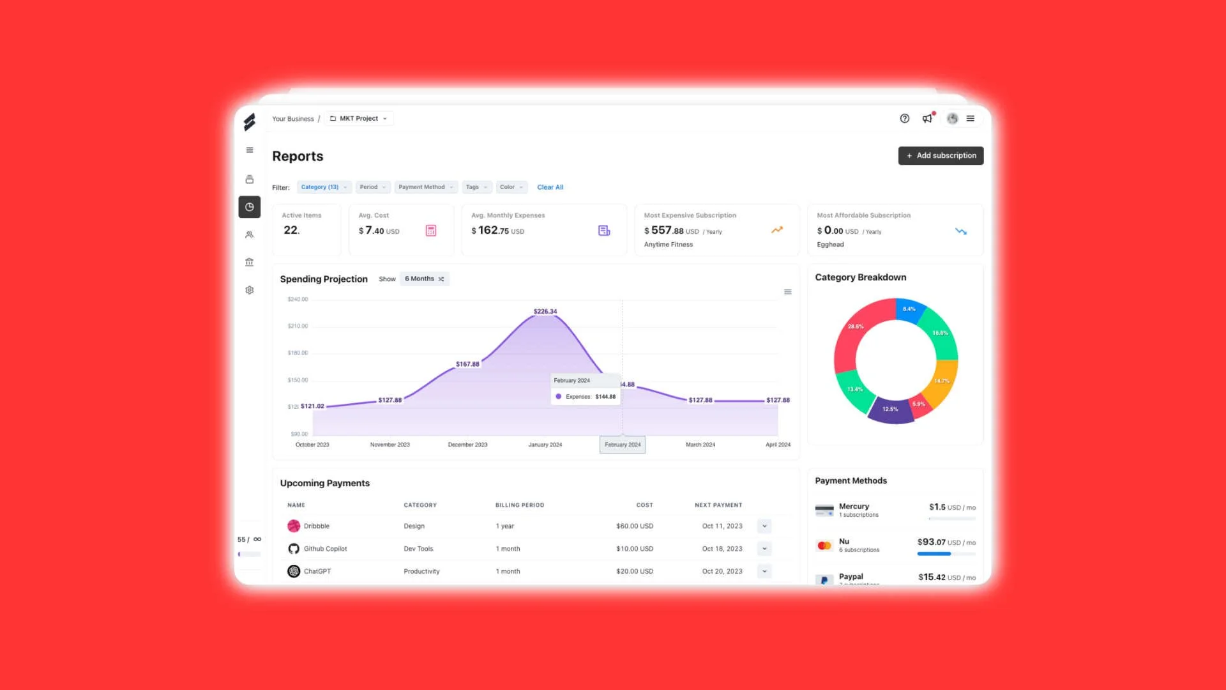The width and height of the screenshot is (1226, 690).
Task: Open the Reports pie chart sidebar icon
Action: (x=250, y=207)
